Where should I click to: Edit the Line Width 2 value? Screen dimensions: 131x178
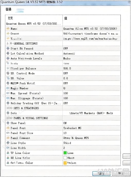(x=91, y=148)
